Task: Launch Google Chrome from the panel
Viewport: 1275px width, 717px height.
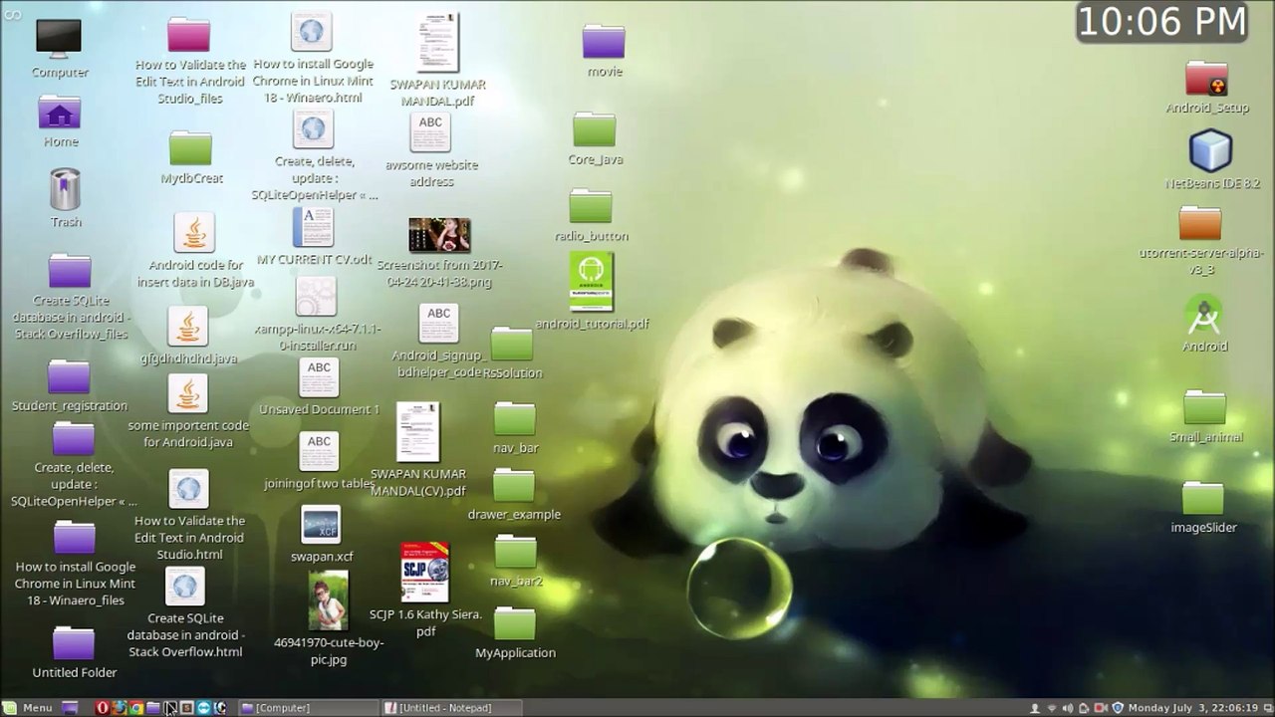Action: [x=136, y=708]
